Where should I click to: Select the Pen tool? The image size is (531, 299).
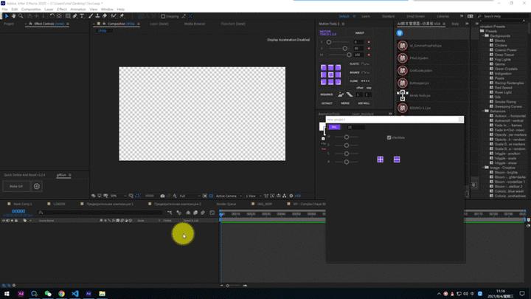click(74, 16)
